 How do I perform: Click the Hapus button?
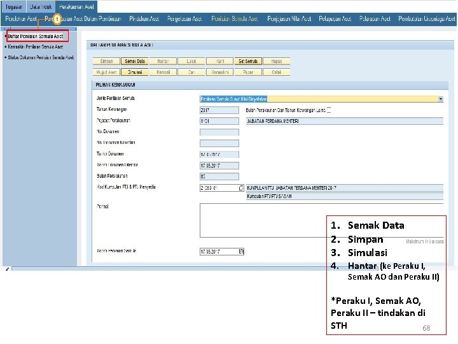276,61
